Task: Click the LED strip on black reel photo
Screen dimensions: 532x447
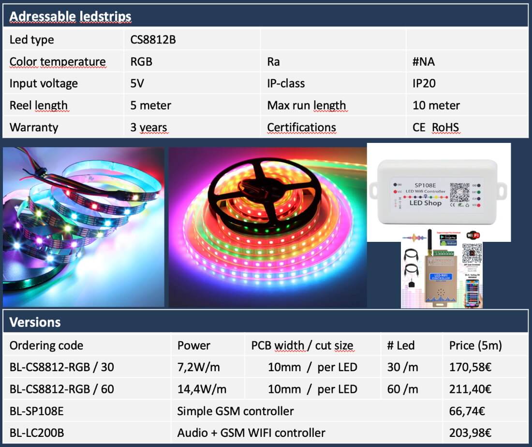Action: tap(267, 227)
